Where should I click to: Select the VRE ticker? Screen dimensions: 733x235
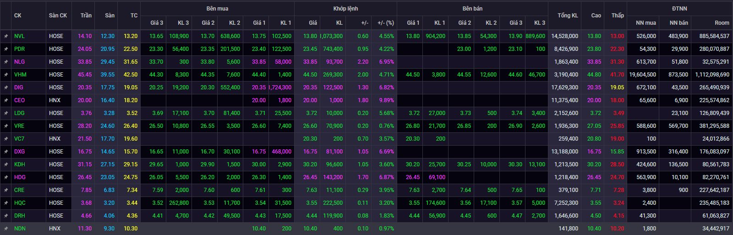19,126
